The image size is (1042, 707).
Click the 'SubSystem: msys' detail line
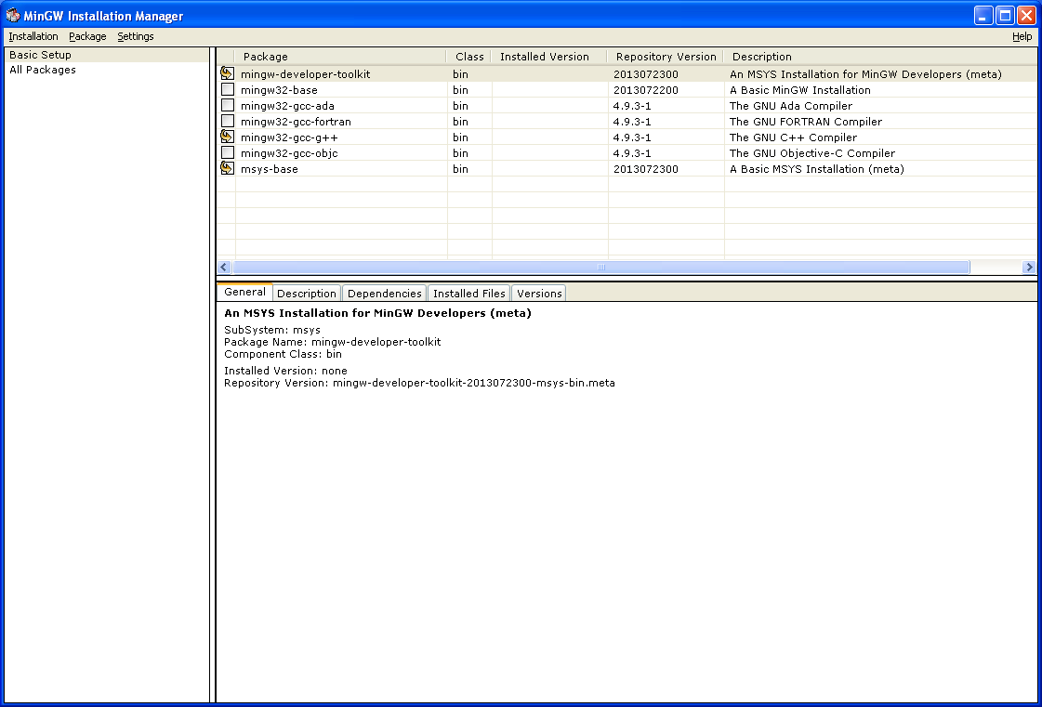tap(272, 330)
